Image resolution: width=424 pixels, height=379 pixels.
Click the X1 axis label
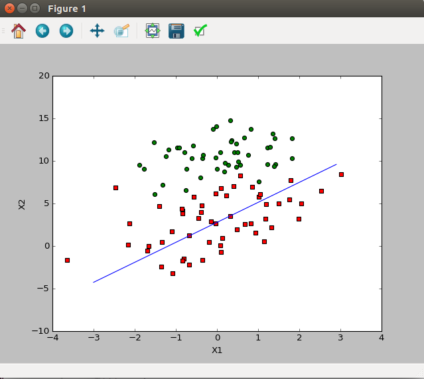click(217, 350)
